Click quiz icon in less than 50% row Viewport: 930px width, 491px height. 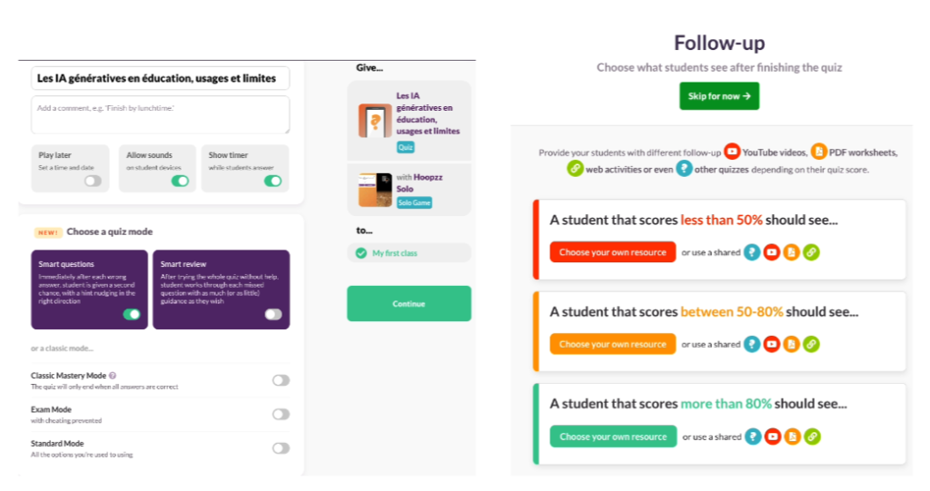click(752, 252)
